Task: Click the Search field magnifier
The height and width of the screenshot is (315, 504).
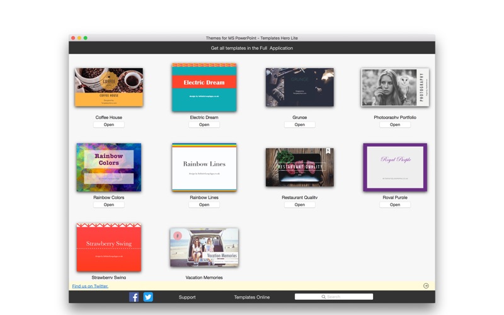Action: pos(323,297)
